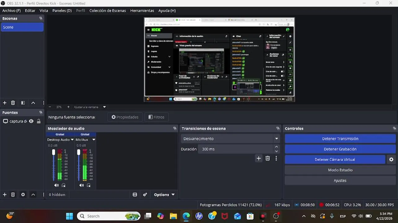Delete the selected scene with the Escenas trash icon
Viewport: 398px width, 223px height.
[x=13, y=103]
